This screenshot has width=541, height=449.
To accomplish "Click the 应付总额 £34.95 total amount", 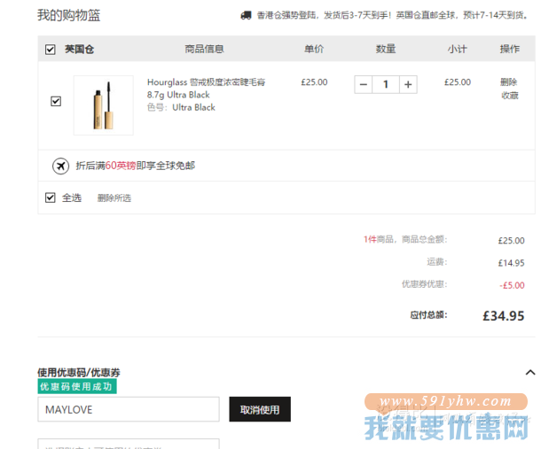I will [504, 316].
